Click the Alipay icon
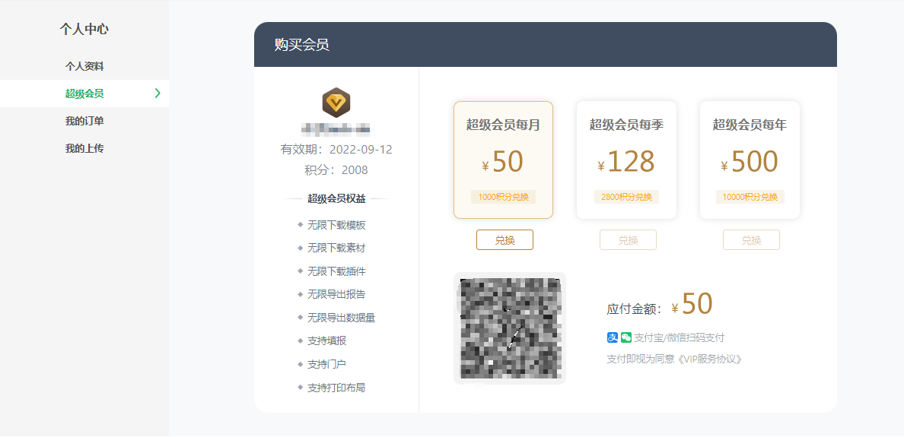The image size is (904, 437). point(613,337)
